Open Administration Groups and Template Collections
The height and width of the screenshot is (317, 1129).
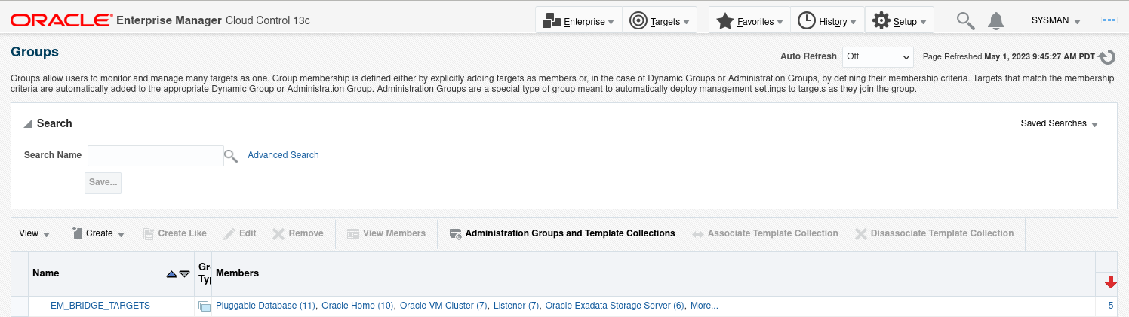(561, 233)
